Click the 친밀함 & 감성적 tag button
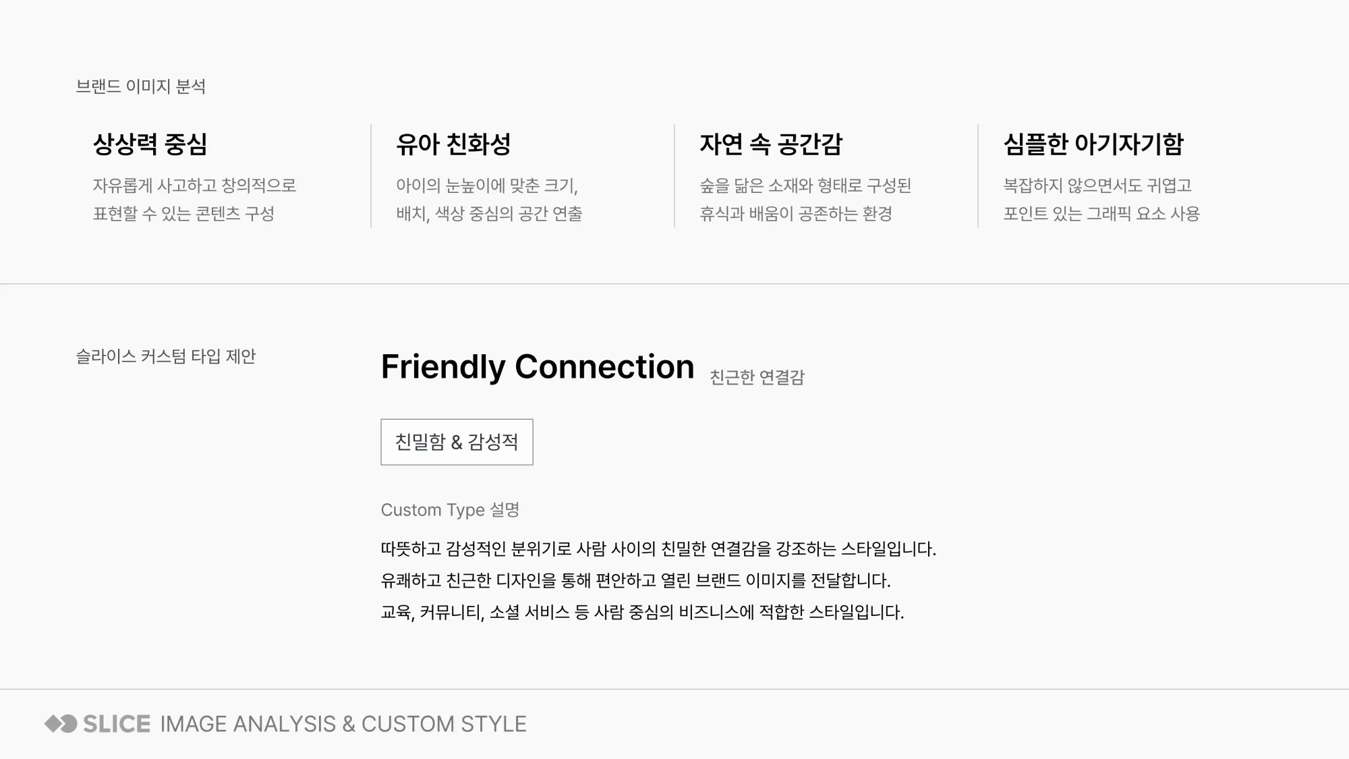 [x=457, y=442]
